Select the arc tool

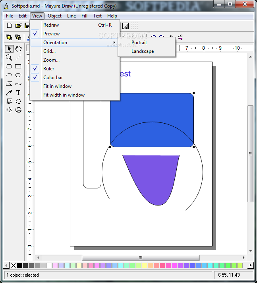9,75
